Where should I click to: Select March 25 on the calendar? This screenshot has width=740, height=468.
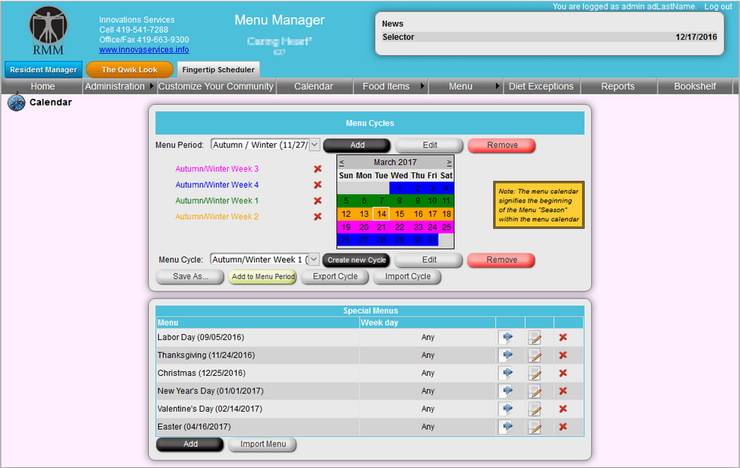[446, 227]
